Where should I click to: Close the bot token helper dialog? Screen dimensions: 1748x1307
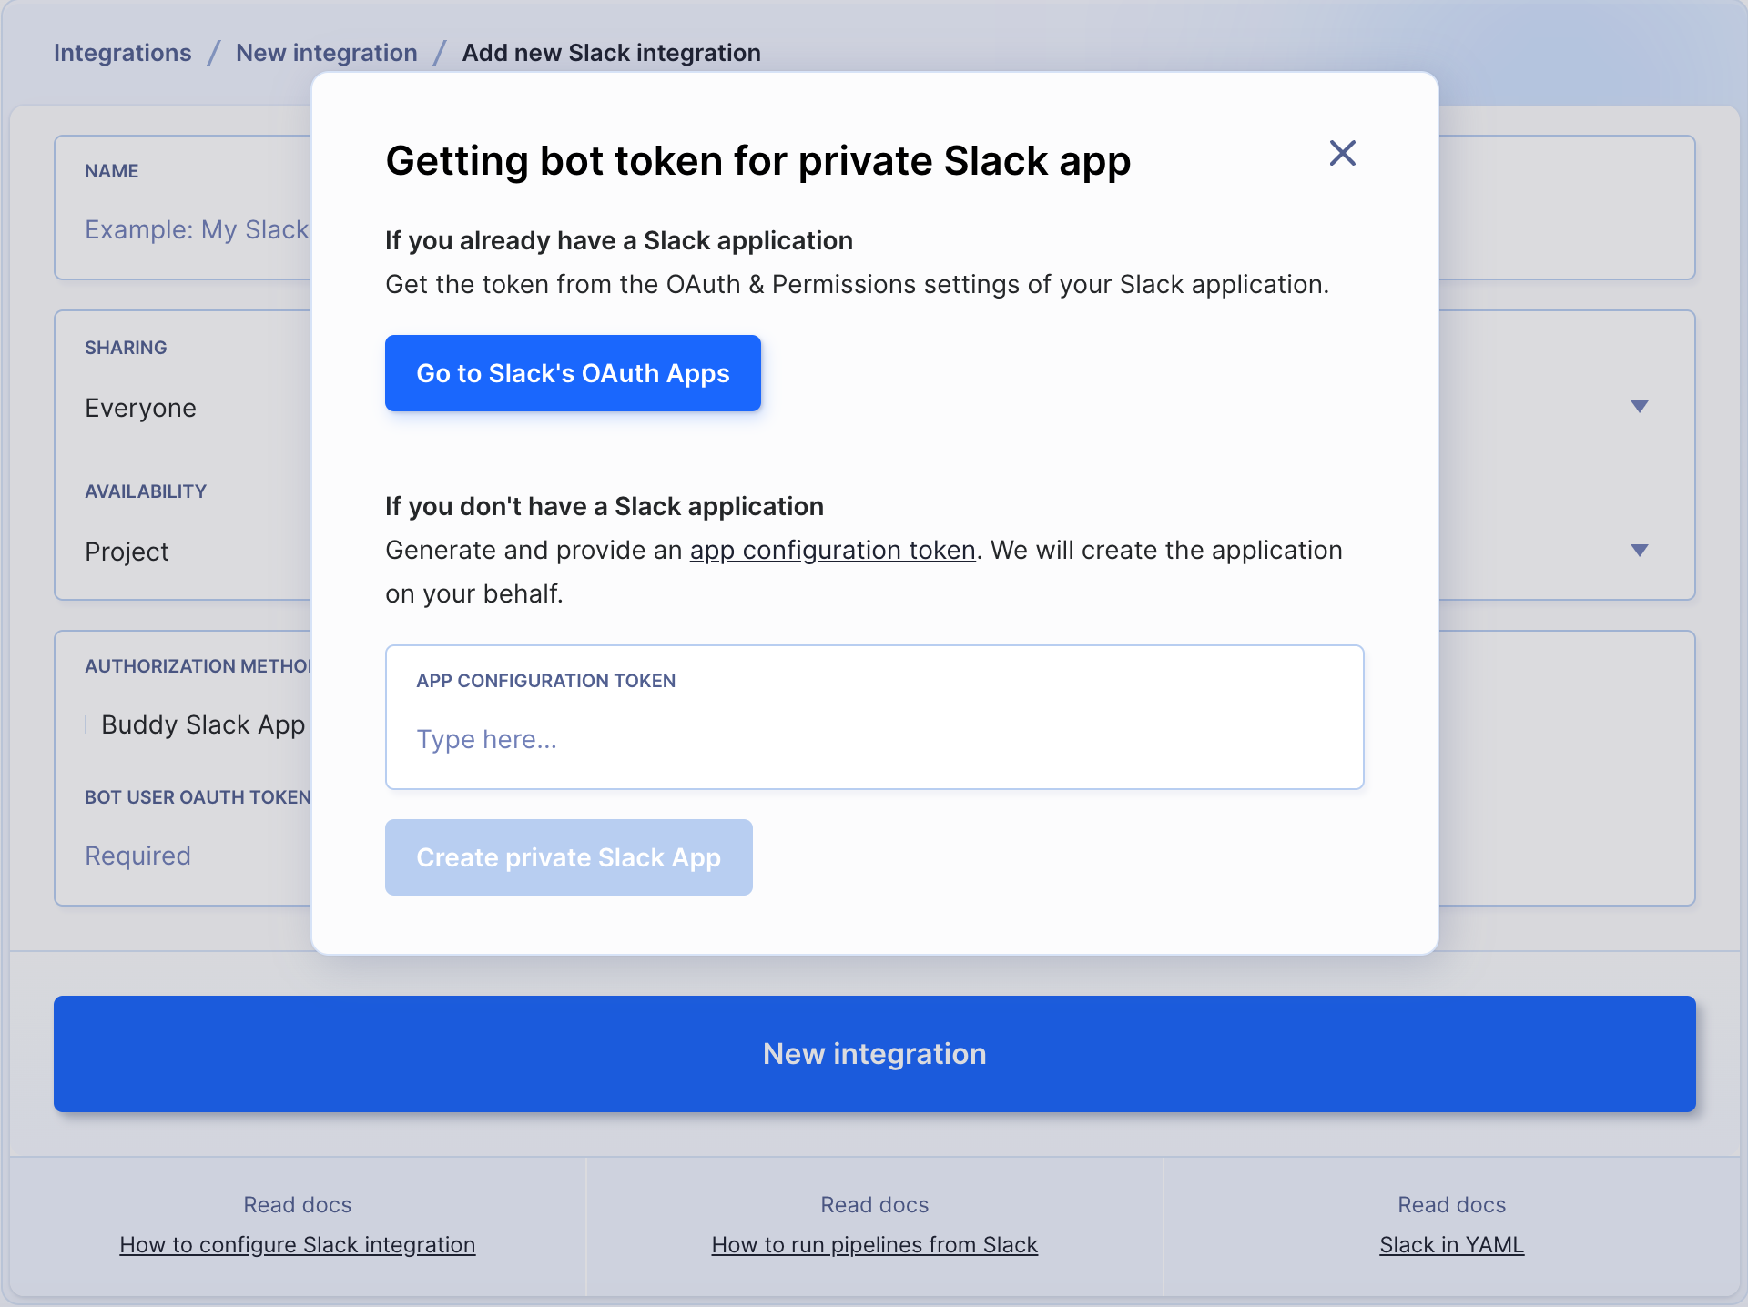click(x=1342, y=152)
